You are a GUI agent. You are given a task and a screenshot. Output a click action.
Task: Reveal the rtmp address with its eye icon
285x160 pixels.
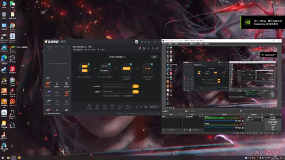[x=131, y=86]
